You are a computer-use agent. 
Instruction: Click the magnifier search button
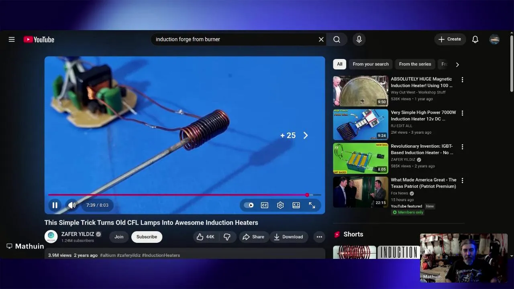(337, 39)
